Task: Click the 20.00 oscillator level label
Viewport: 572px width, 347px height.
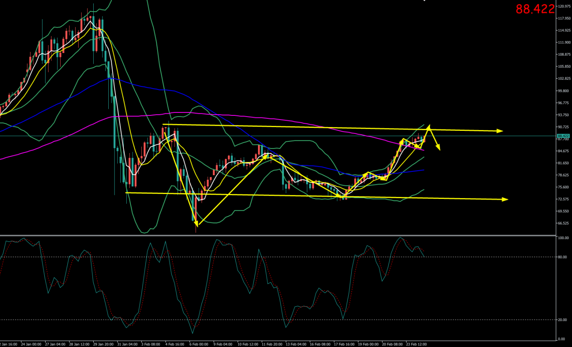Action: point(562,320)
